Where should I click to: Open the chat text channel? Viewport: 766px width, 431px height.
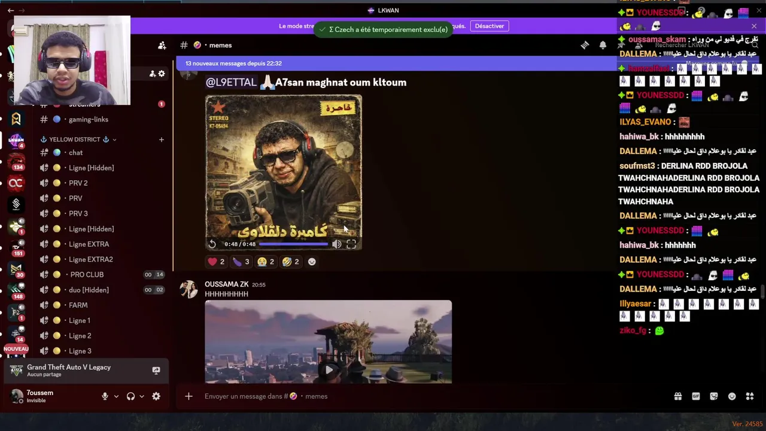tap(75, 153)
